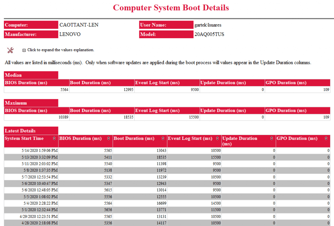This screenshot has height=226, width=334.
Task: Select boot duration 16699 in the details table
Action: 161,203
